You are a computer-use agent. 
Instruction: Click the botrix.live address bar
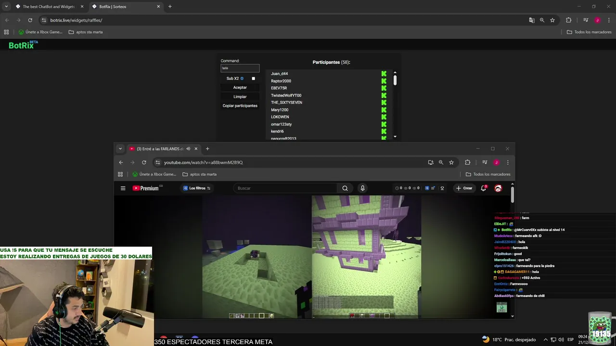pos(284,20)
